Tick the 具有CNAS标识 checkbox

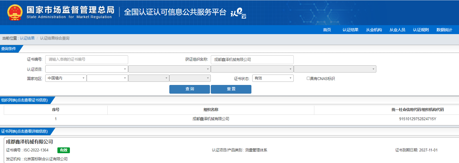(308, 78)
